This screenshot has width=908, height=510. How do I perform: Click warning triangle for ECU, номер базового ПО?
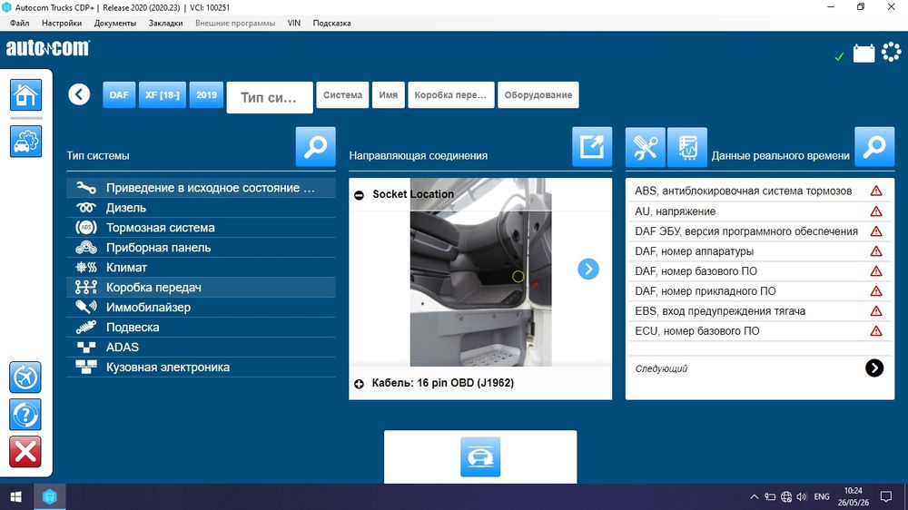tap(876, 331)
